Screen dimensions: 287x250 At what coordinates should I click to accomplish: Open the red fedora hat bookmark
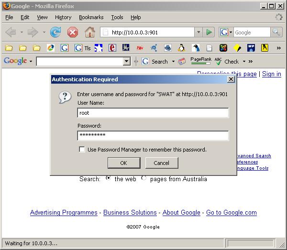[x=167, y=48]
